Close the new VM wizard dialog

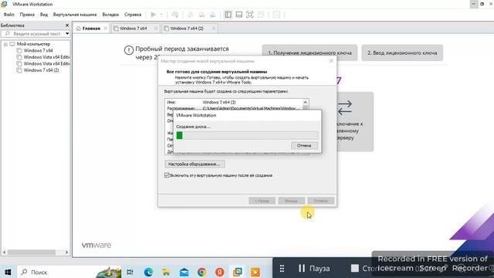[331, 61]
